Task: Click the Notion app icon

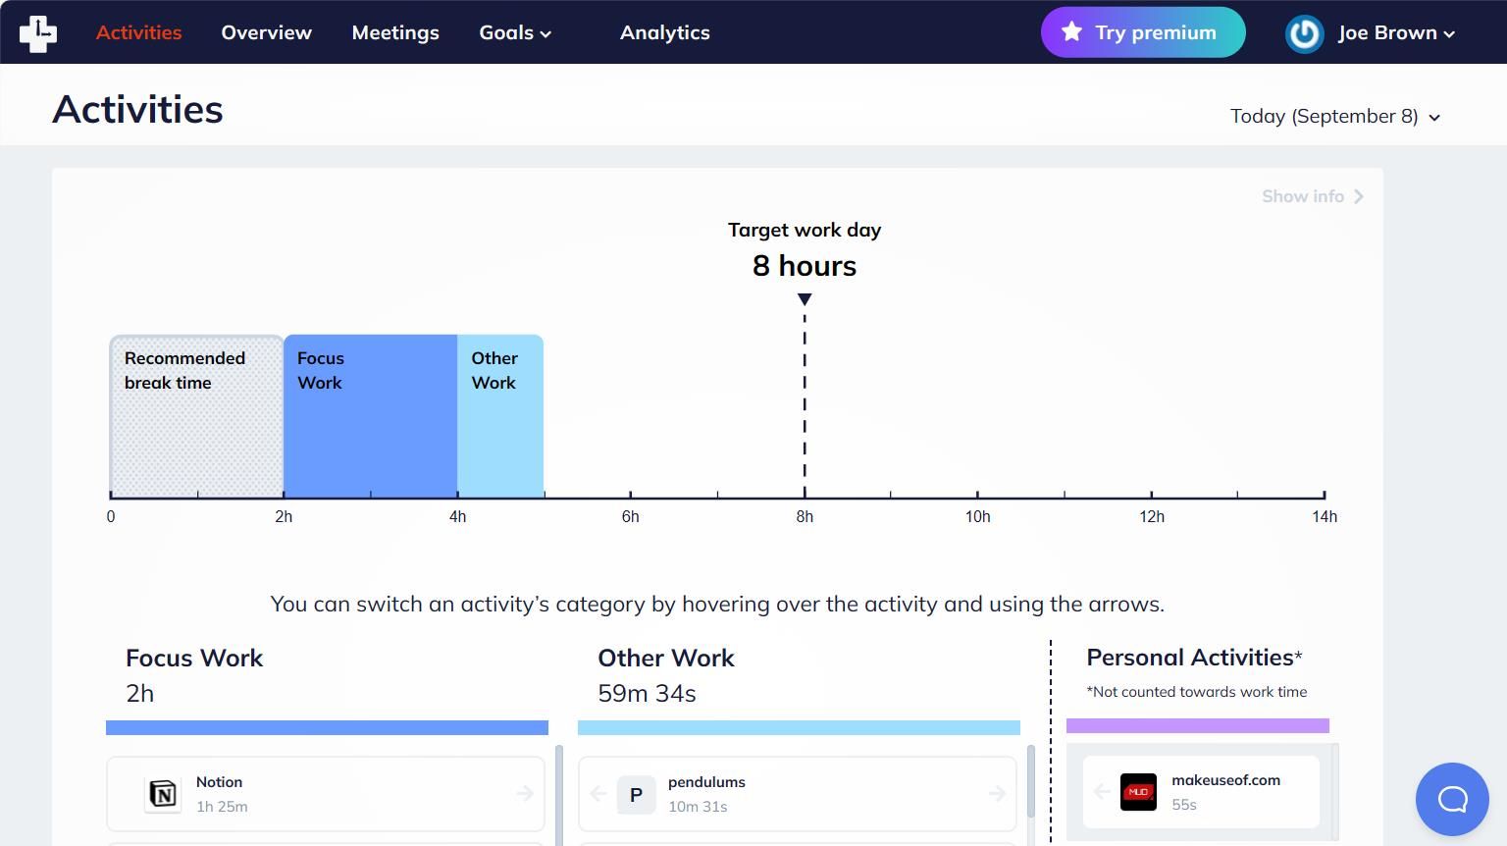Action: (x=163, y=794)
